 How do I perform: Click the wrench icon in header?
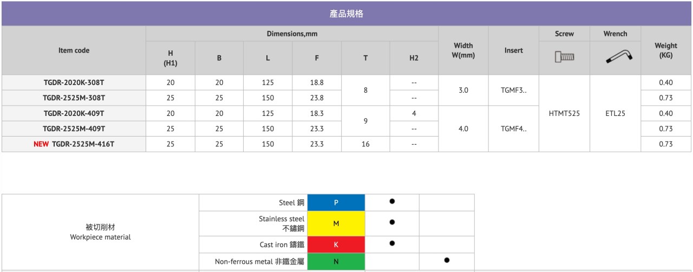(614, 56)
